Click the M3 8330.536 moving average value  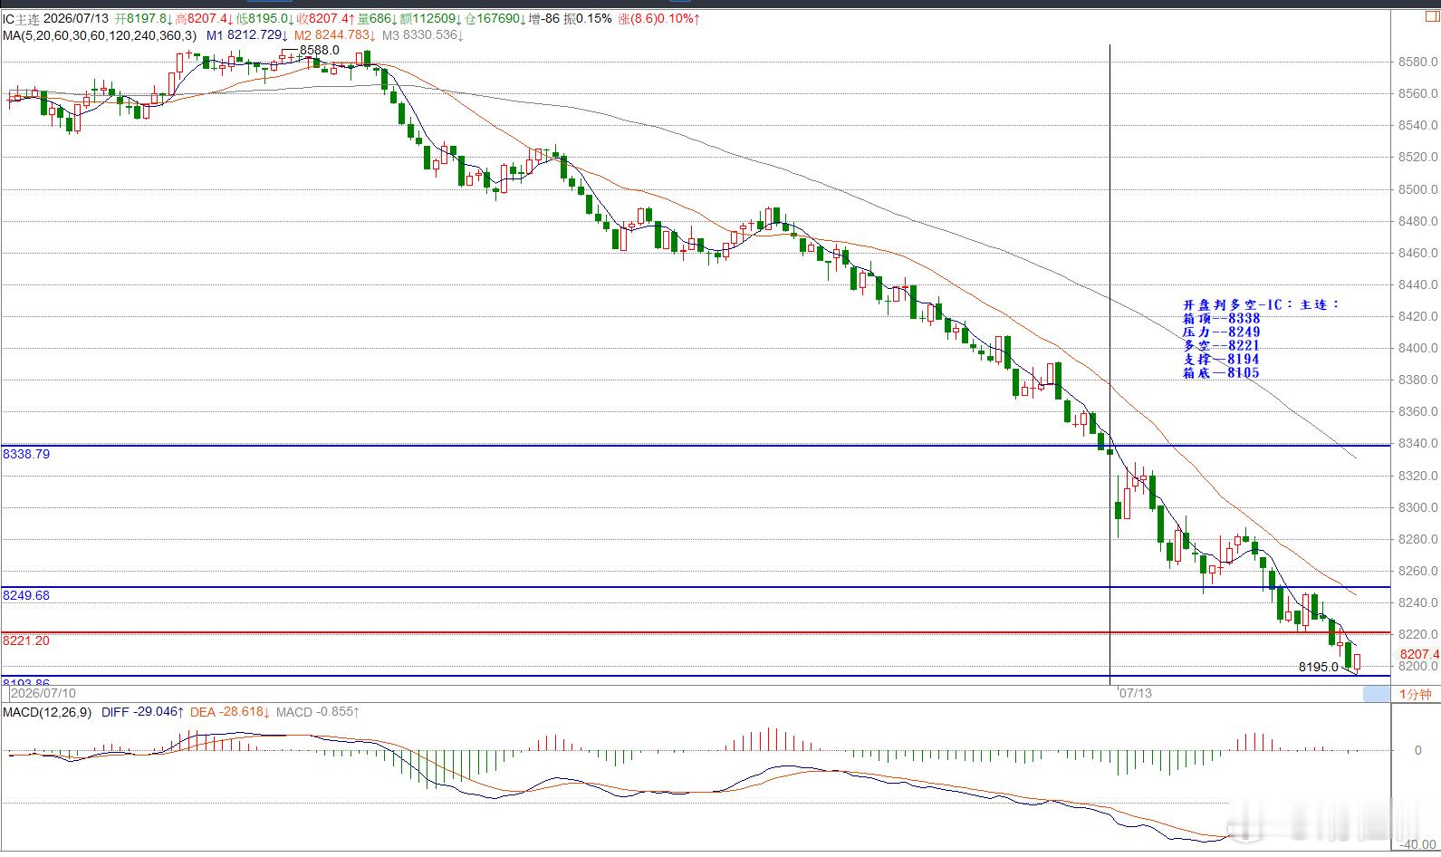(423, 35)
